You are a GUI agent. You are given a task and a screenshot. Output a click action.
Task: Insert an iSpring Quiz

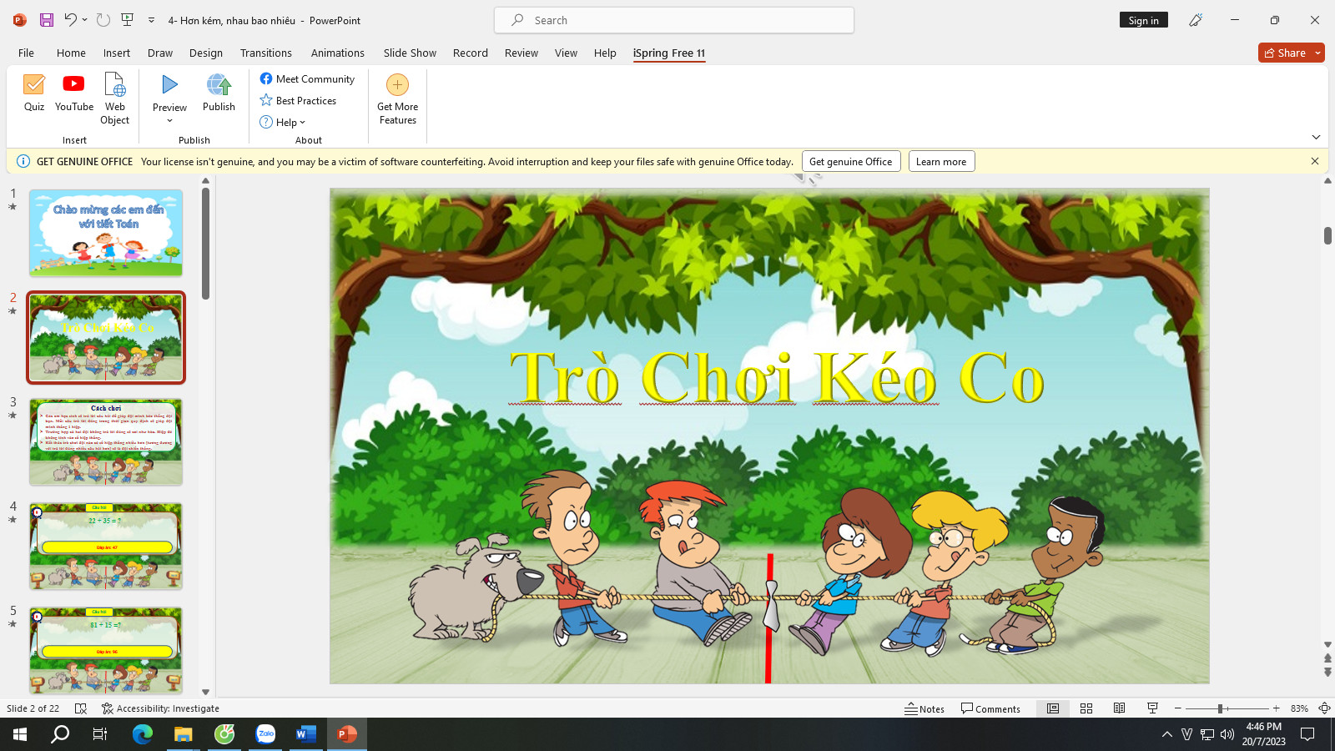pyautogui.click(x=34, y=93)
